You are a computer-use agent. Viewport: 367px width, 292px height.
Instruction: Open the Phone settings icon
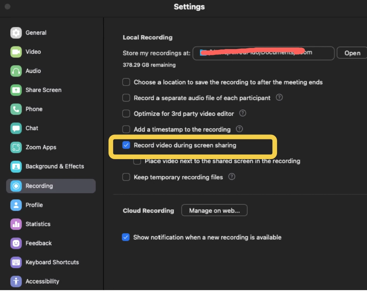coord(16,109)
